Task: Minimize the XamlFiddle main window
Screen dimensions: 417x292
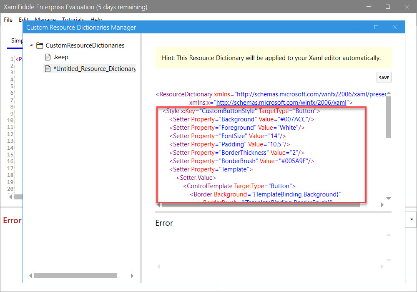Action: tap(369, 7)
